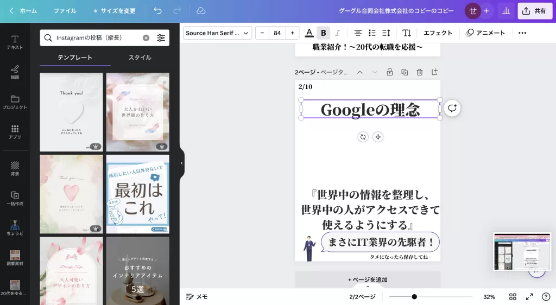The width and height of the screenshot is (556, 305).
Task: Adjust the zoom slider handle
Action: 414,297
